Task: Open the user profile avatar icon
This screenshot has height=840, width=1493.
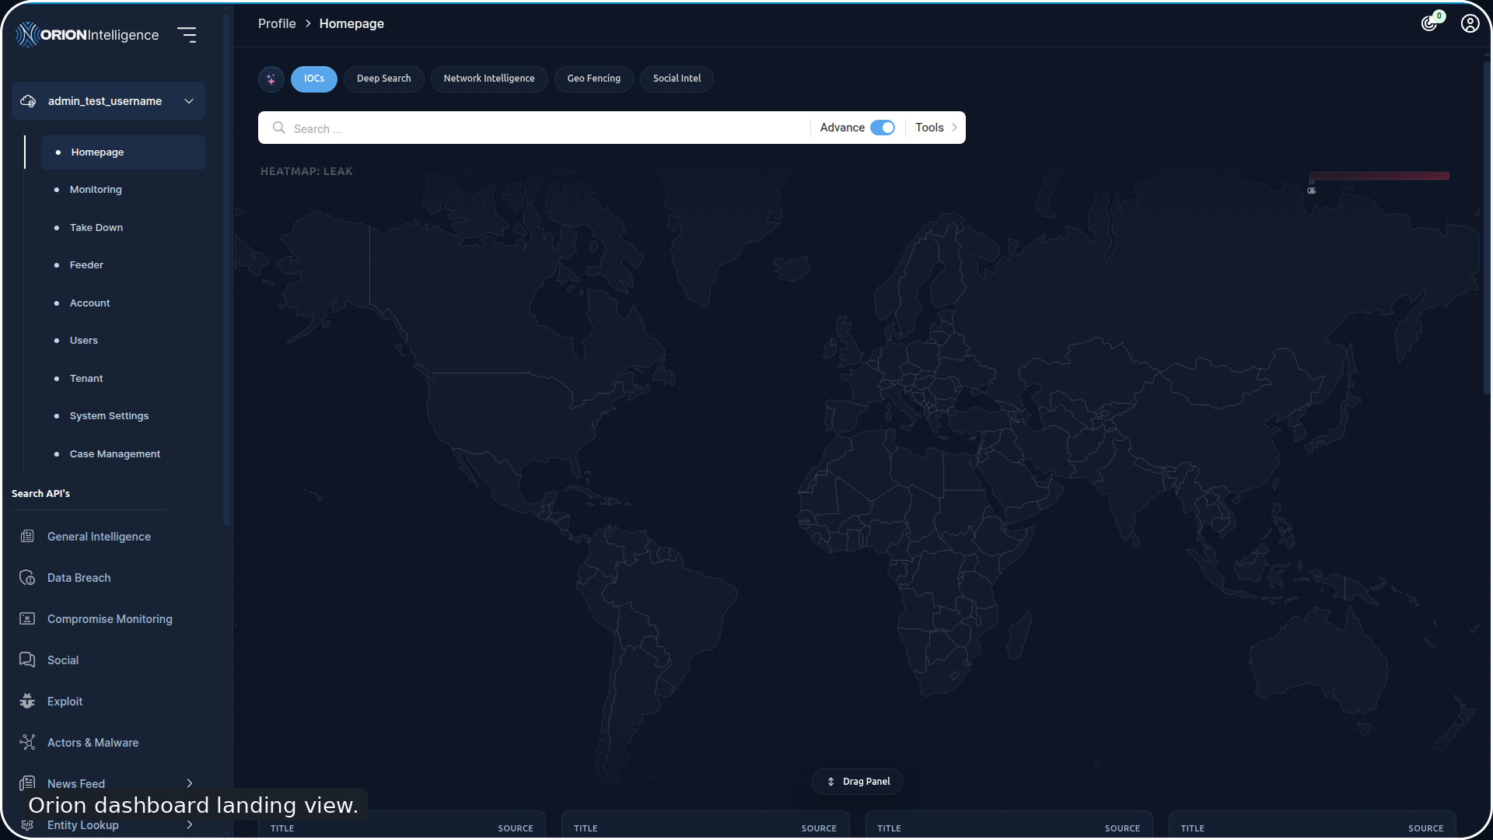Action: (x=1470, y=23)
